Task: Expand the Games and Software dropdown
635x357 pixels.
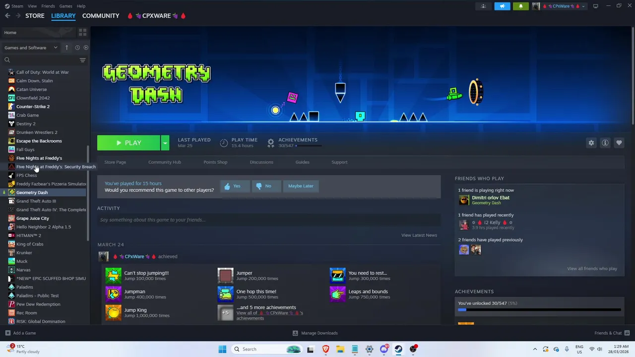Action: click(31, 48)
